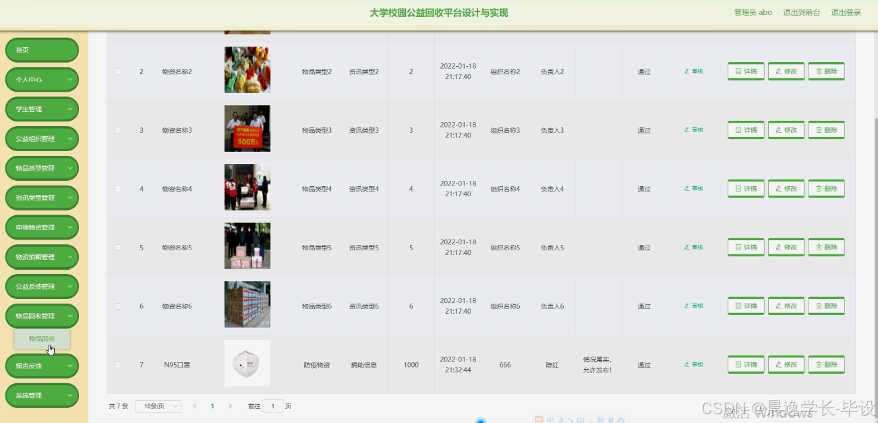Screen dimensions: 878x423
Task: Delete the 物资名称6 record
Action: (x=826, y=306)
